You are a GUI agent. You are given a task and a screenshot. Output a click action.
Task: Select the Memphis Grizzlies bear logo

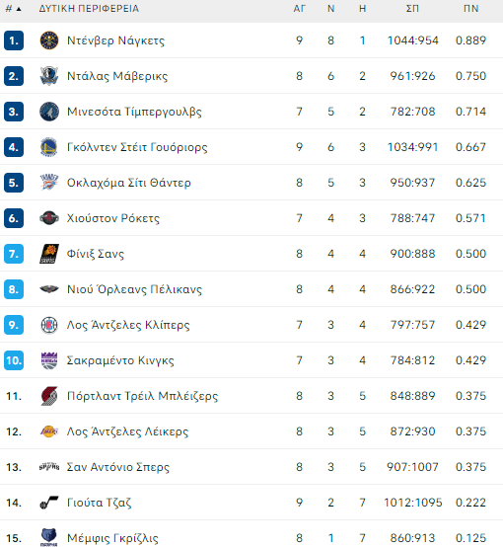[x=49, y=537]
